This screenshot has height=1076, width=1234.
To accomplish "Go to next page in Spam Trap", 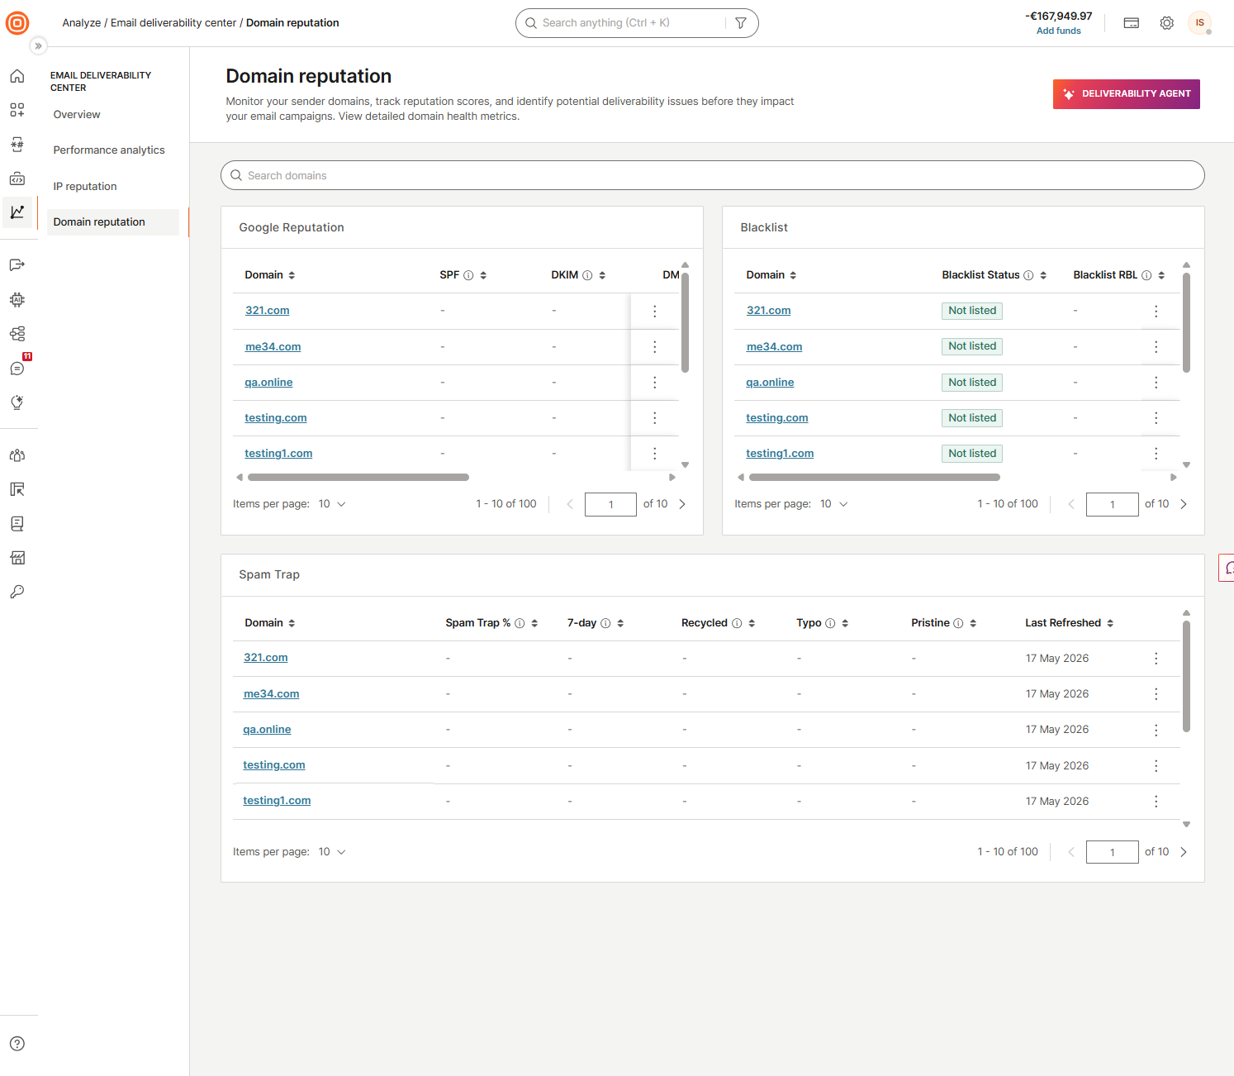I will click(x=1184, y=852).
